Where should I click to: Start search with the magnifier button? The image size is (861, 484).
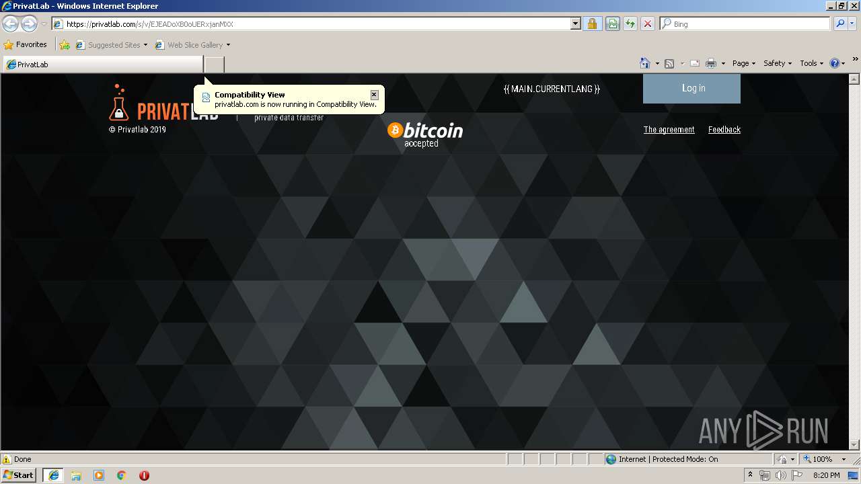pos(839,24)
